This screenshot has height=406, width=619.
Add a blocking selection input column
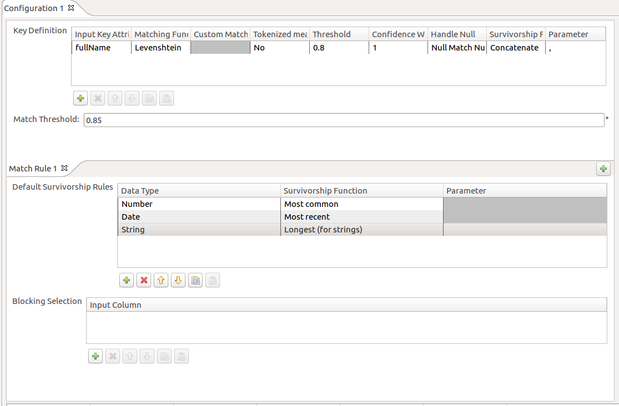[95, 356]
